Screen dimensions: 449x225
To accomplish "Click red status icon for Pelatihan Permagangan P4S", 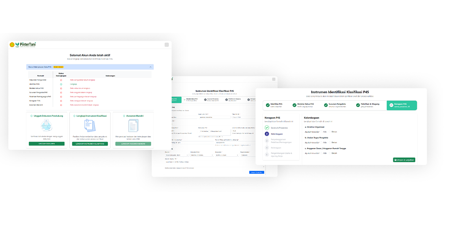I will (x=61, y=96).
